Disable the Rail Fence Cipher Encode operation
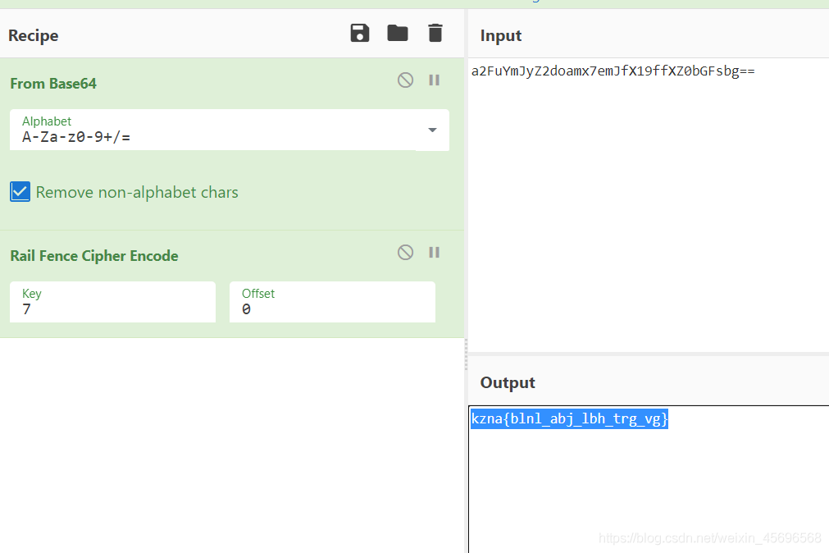This screenshot has width=829, height=553. pyautogui.click(x=405, y=252)
